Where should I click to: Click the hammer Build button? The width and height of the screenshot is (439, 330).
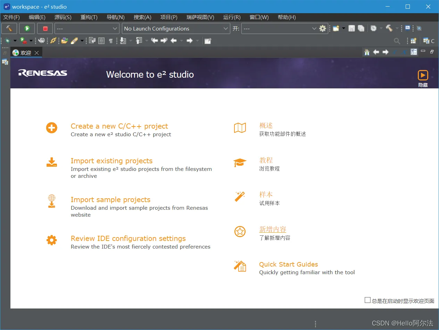(x=9, y=28)
